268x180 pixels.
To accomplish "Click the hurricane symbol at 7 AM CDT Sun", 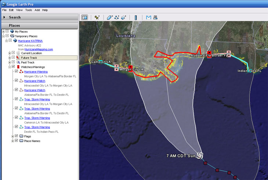I will tap(200, 155).
